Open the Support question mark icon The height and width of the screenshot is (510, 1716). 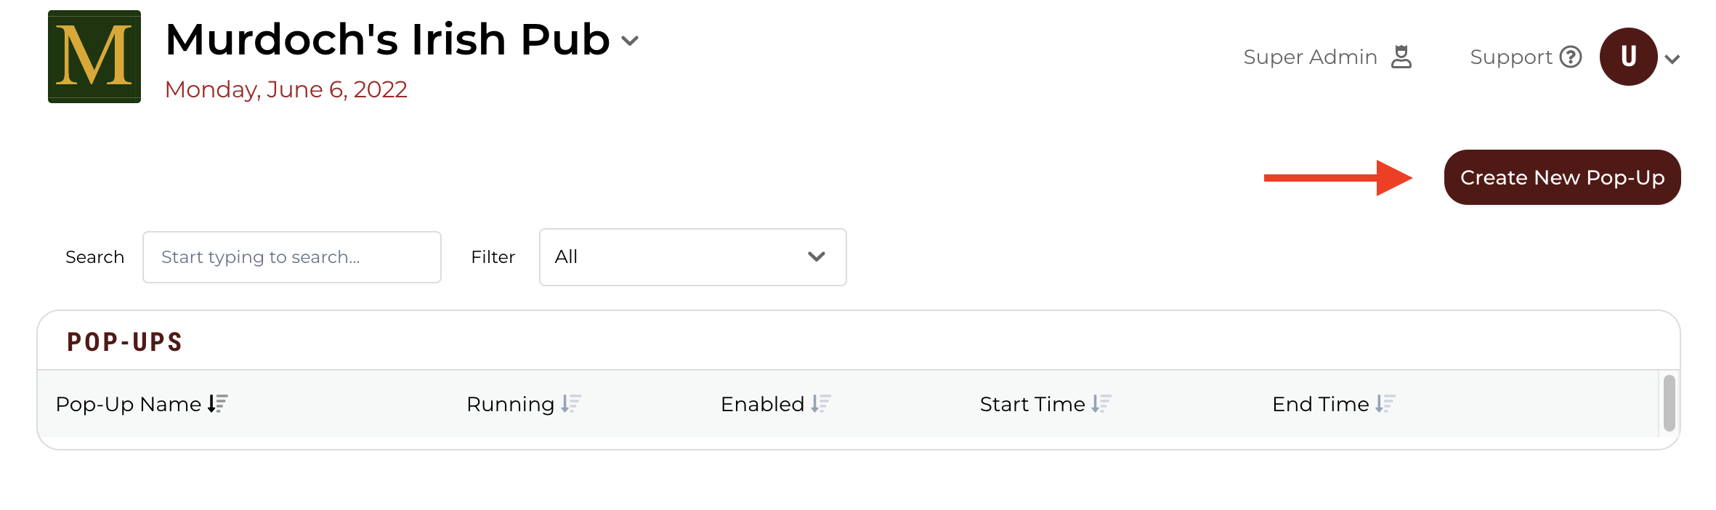click(1571, 57)
